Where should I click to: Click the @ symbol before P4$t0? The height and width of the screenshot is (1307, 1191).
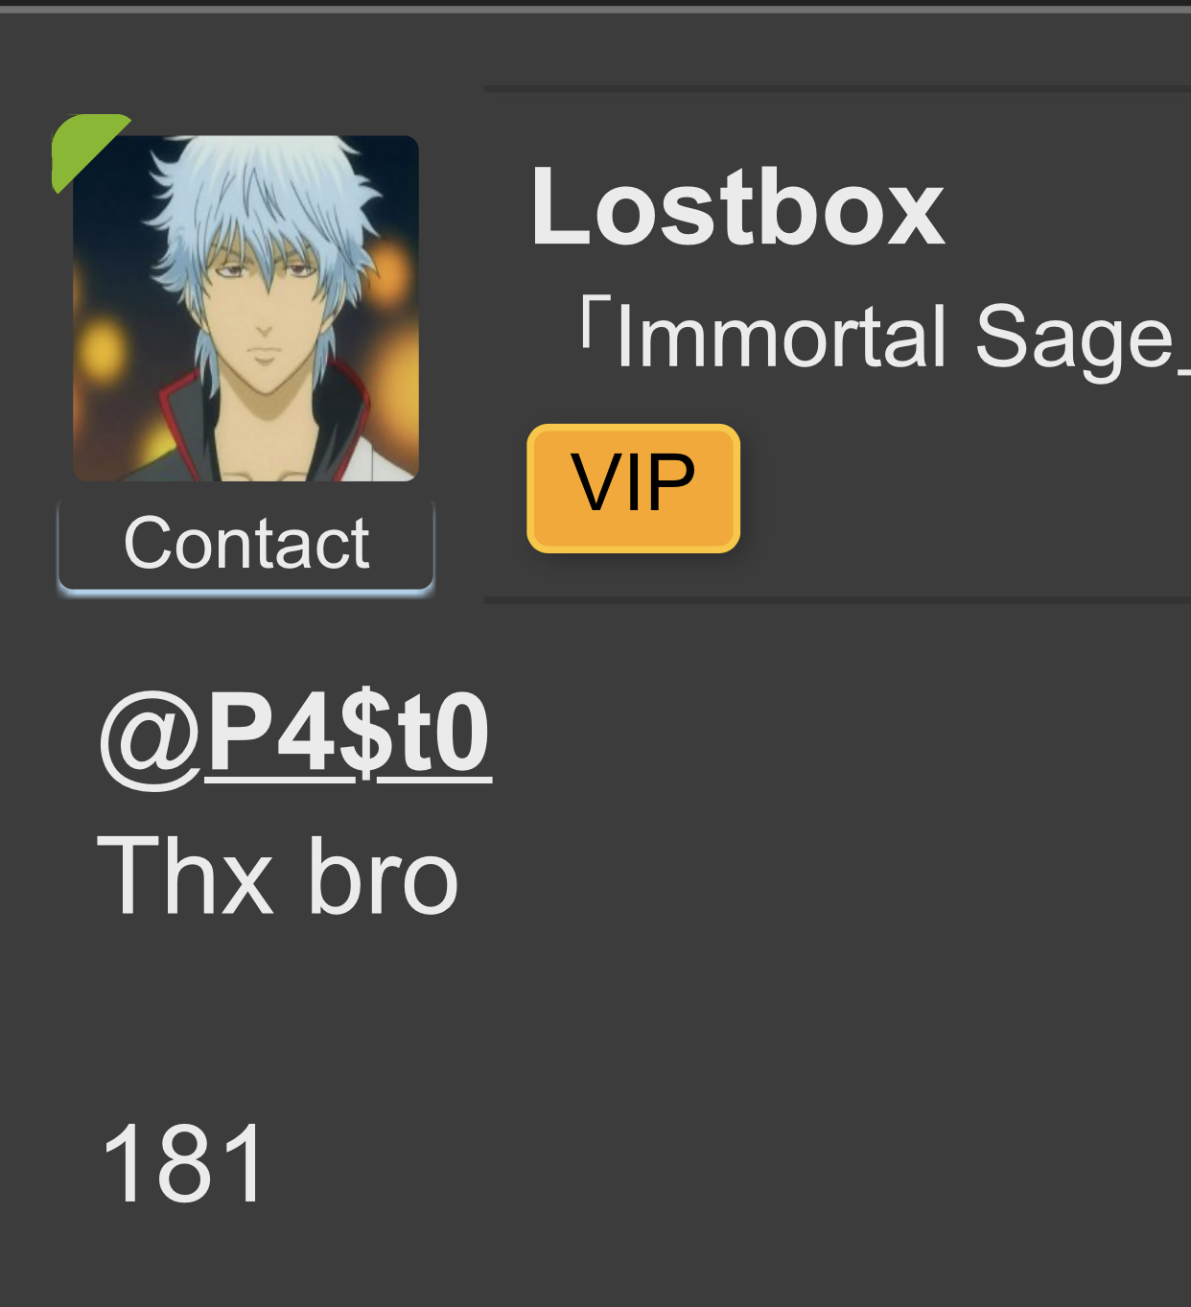pyautogui.click(x=150, y=736)
